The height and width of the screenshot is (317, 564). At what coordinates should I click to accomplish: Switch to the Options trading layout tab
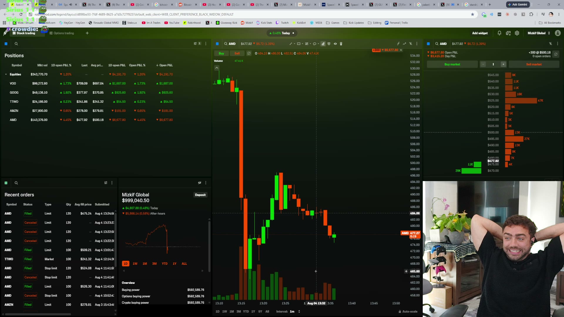(x=62, y=33)
